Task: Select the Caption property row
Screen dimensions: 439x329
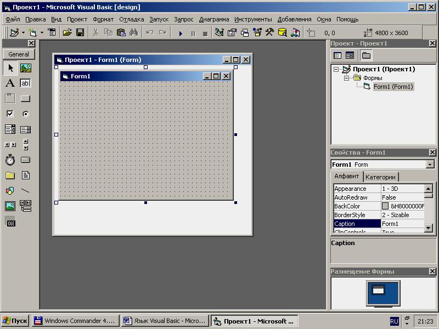Action: click(379, 224)
